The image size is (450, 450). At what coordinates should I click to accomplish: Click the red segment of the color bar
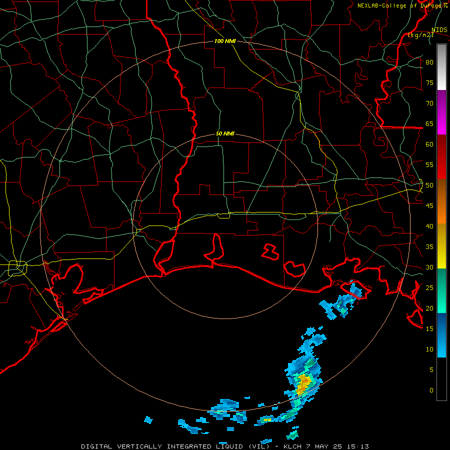pyautogui.click(x=441, y=157)
